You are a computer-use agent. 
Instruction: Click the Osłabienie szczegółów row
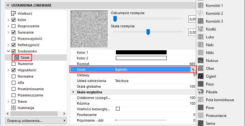click(133, 98)
